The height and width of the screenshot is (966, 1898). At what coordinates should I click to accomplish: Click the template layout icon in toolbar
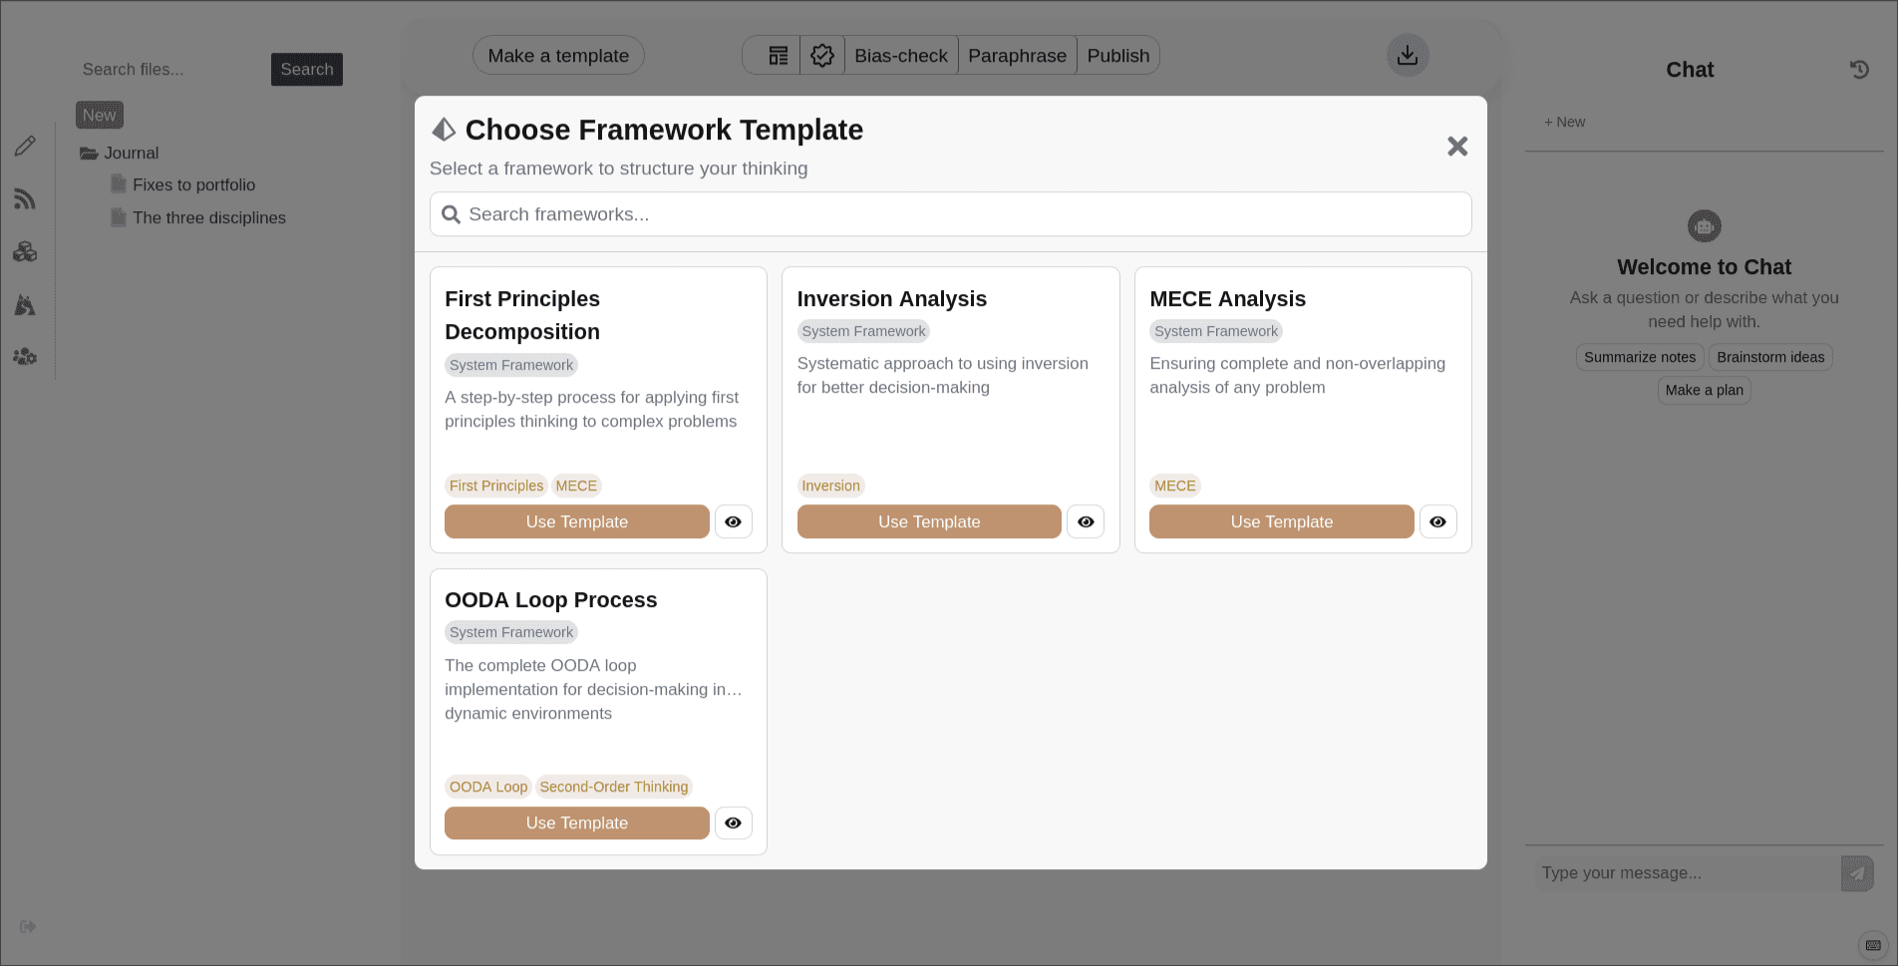[779, 56]
